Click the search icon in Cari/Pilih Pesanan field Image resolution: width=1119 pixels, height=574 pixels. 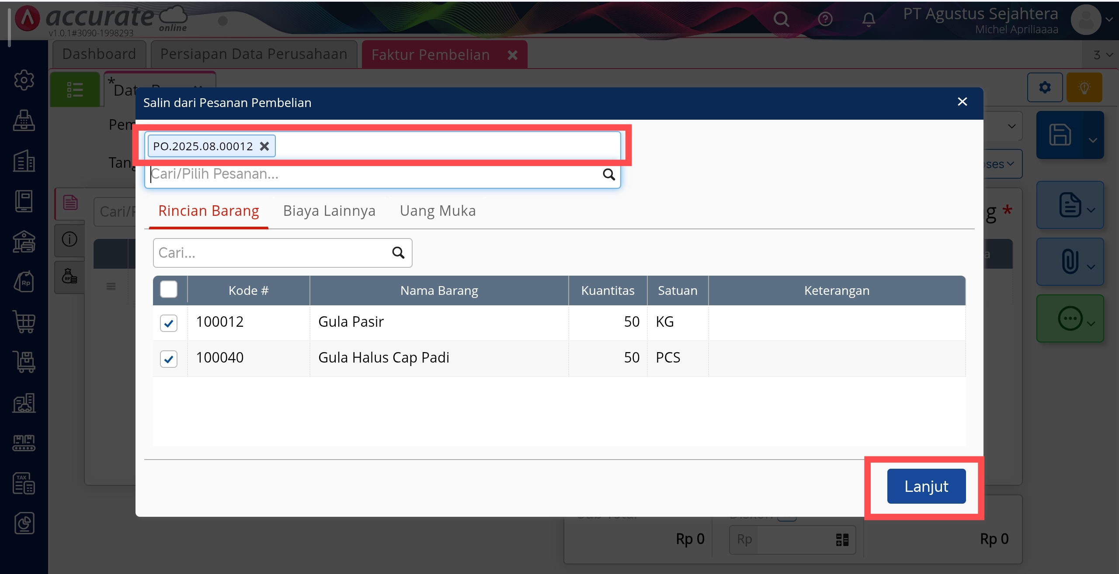pyautogui.click(x=608, y=174)
